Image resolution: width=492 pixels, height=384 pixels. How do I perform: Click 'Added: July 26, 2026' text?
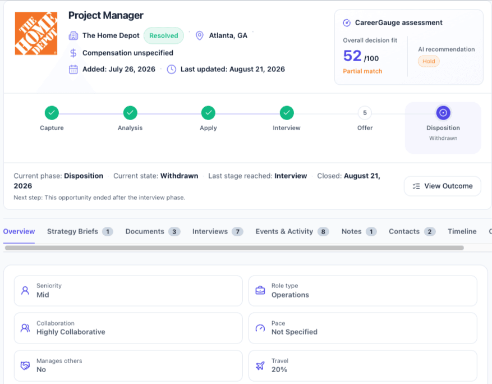119,70
